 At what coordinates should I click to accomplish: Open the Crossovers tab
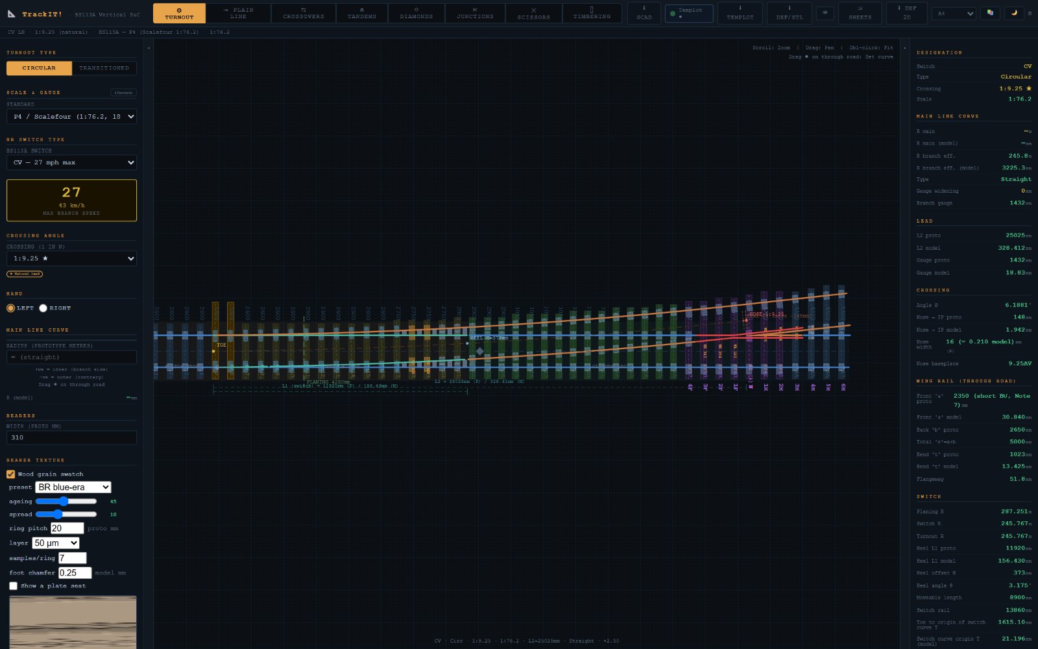pos(304,13)
